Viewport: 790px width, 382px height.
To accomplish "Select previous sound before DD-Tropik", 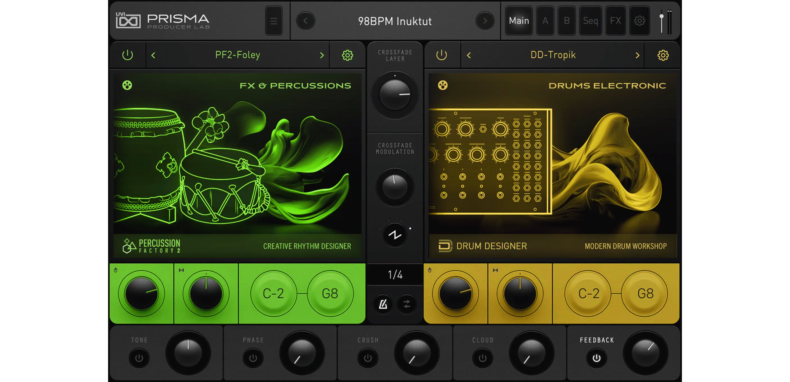I will [469, 55].
